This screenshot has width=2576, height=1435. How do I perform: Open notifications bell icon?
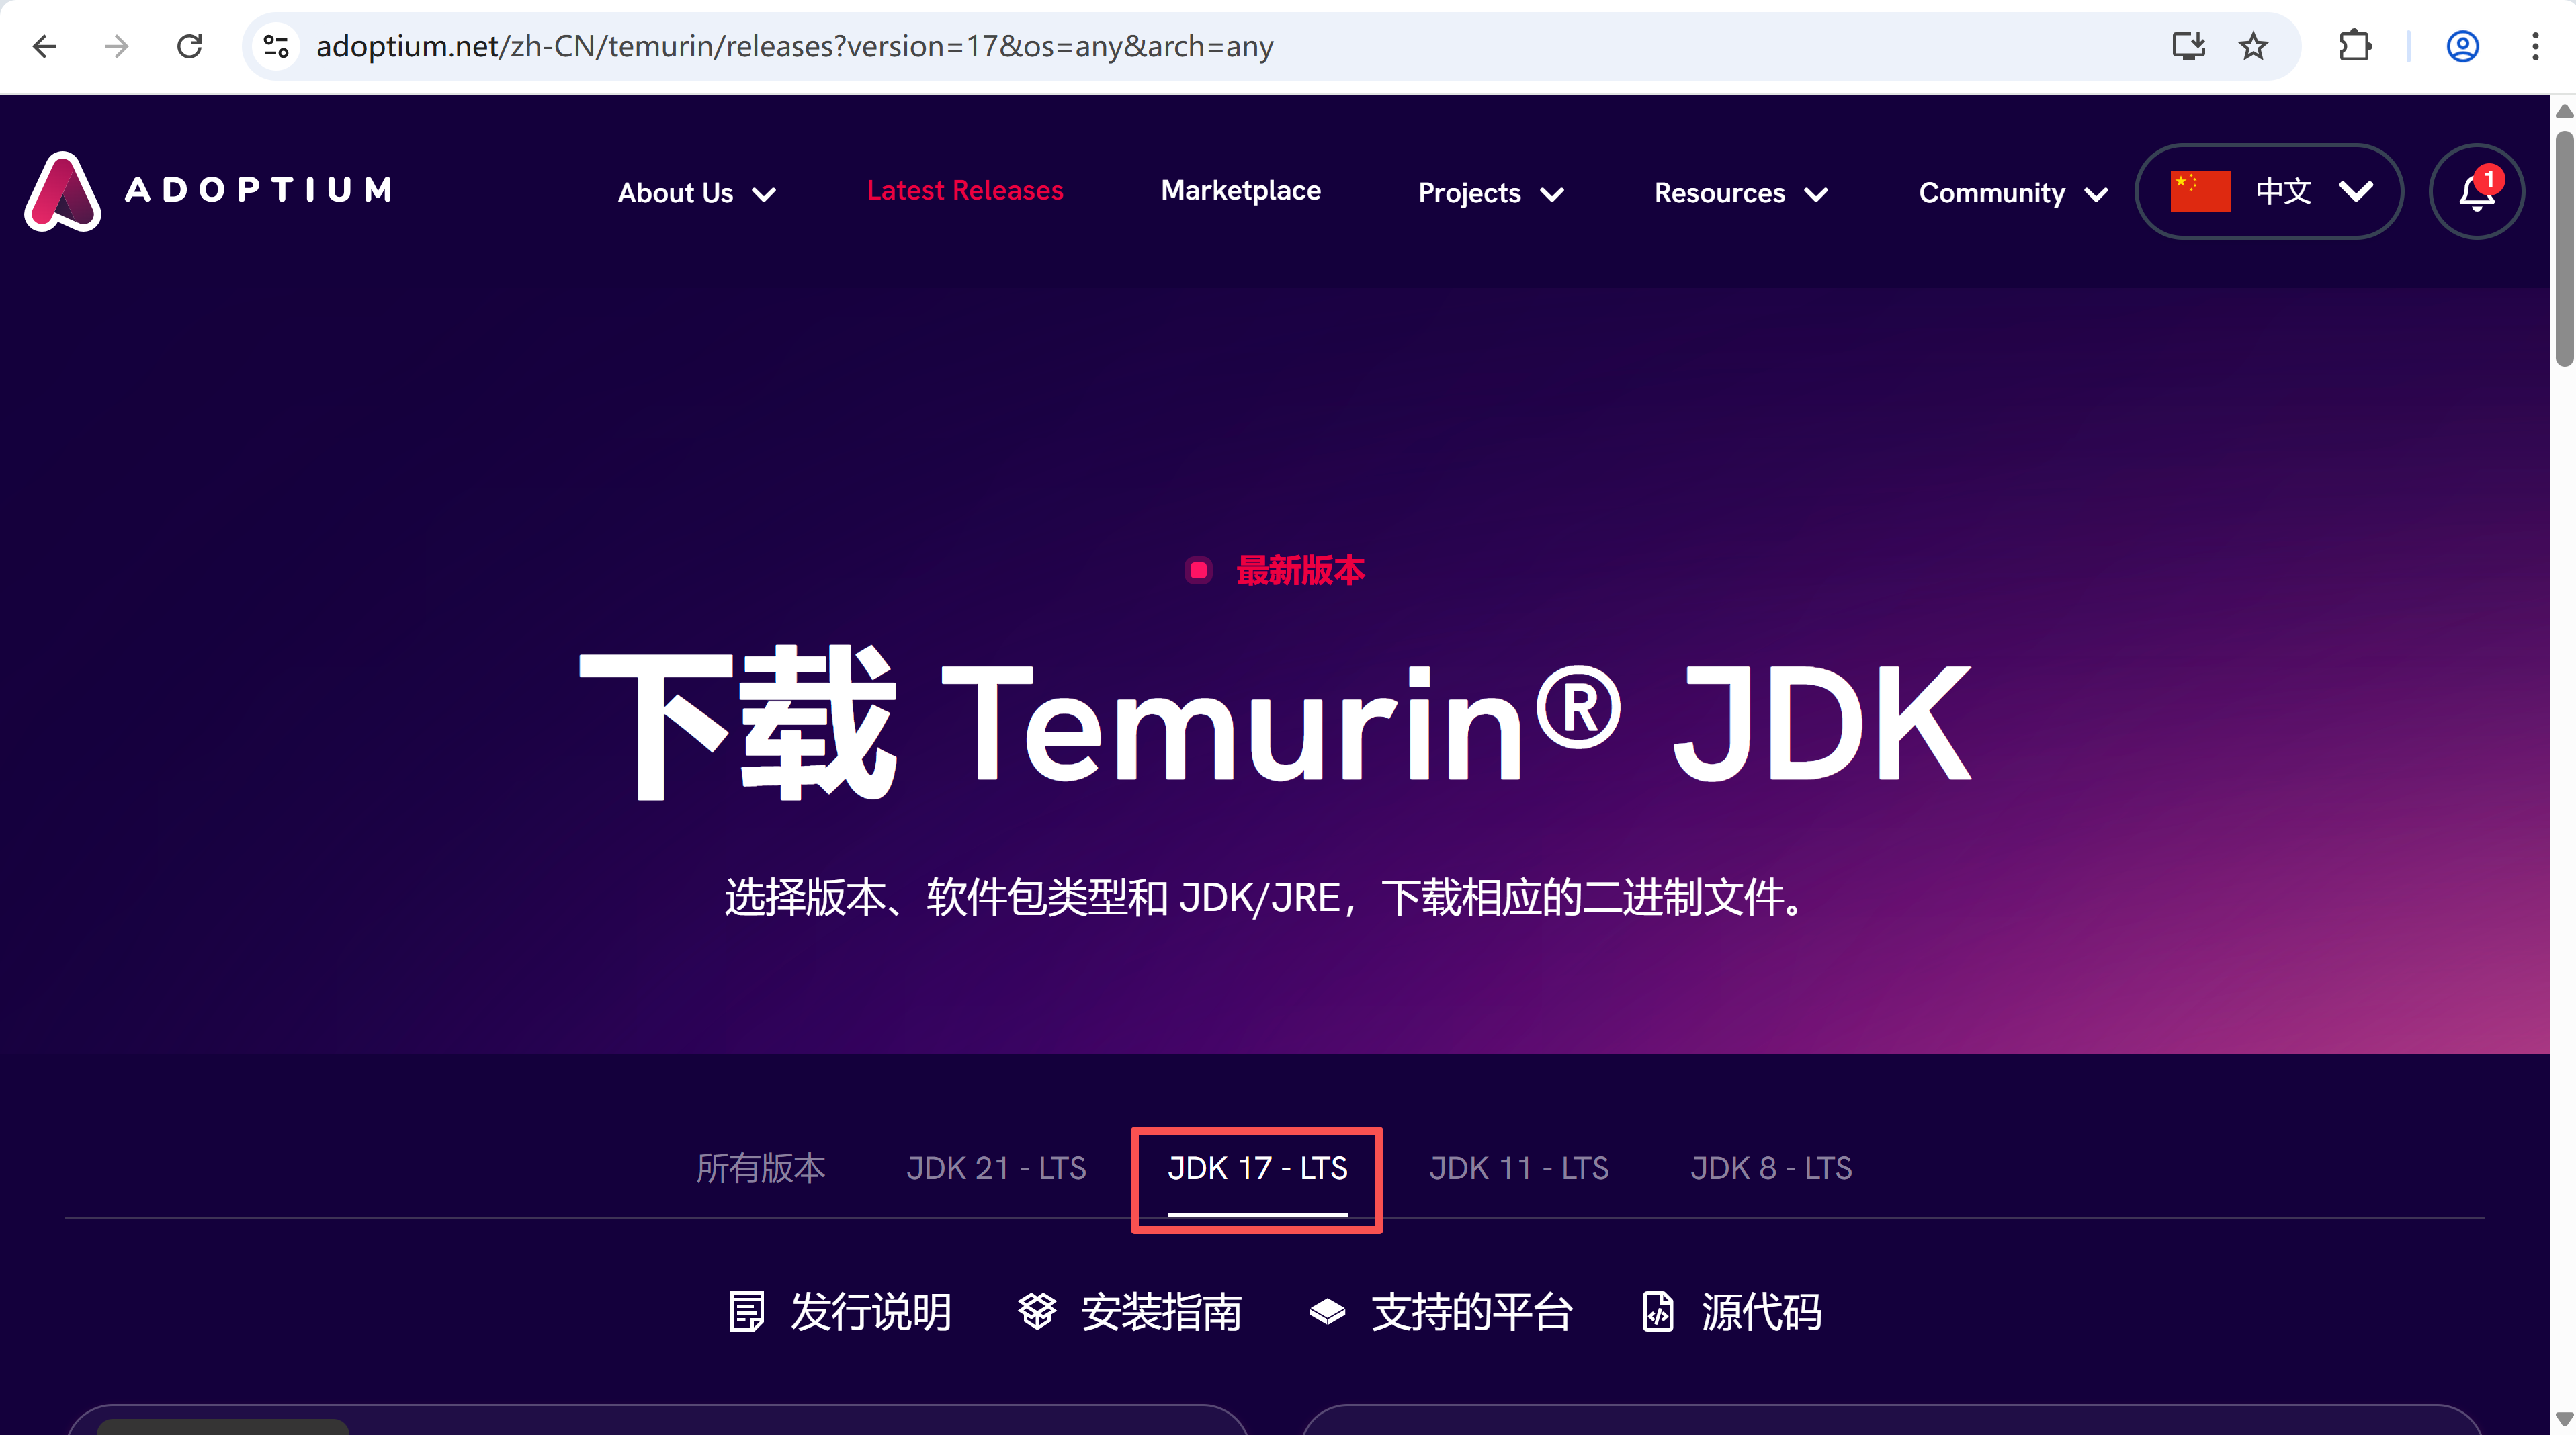2476,191
